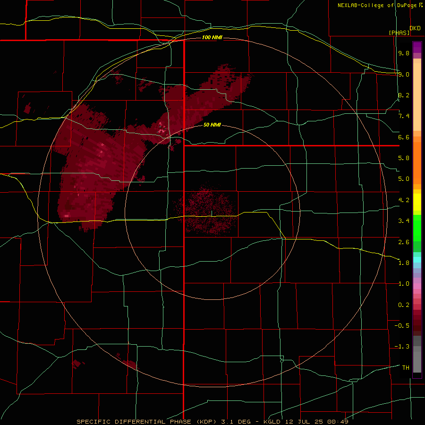Select the -0.5 scale label
The height and width of the screenshot is (425, 425).
(402, 326)
